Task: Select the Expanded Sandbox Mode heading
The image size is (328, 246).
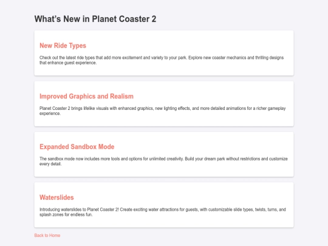Action: coord(77,146)
